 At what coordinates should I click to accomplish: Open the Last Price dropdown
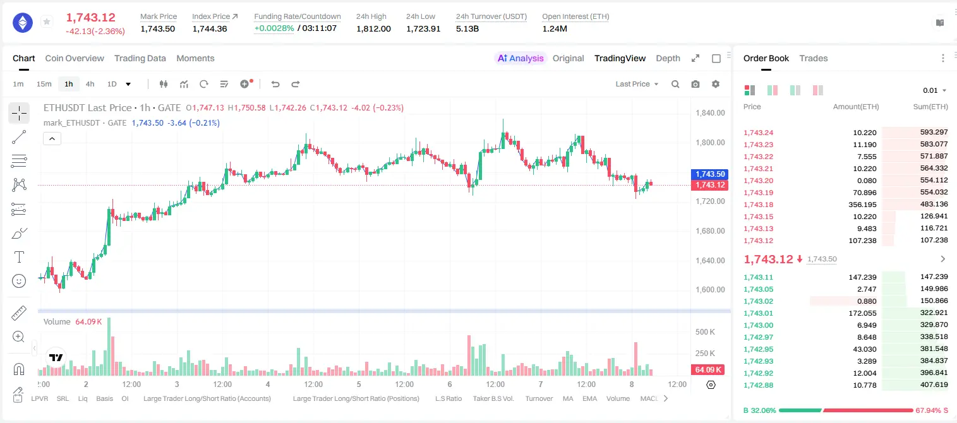click(637, 84)
